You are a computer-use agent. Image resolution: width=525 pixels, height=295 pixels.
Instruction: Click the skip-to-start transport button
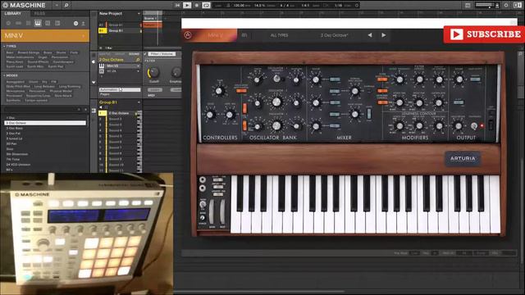(x=177, y=5)
